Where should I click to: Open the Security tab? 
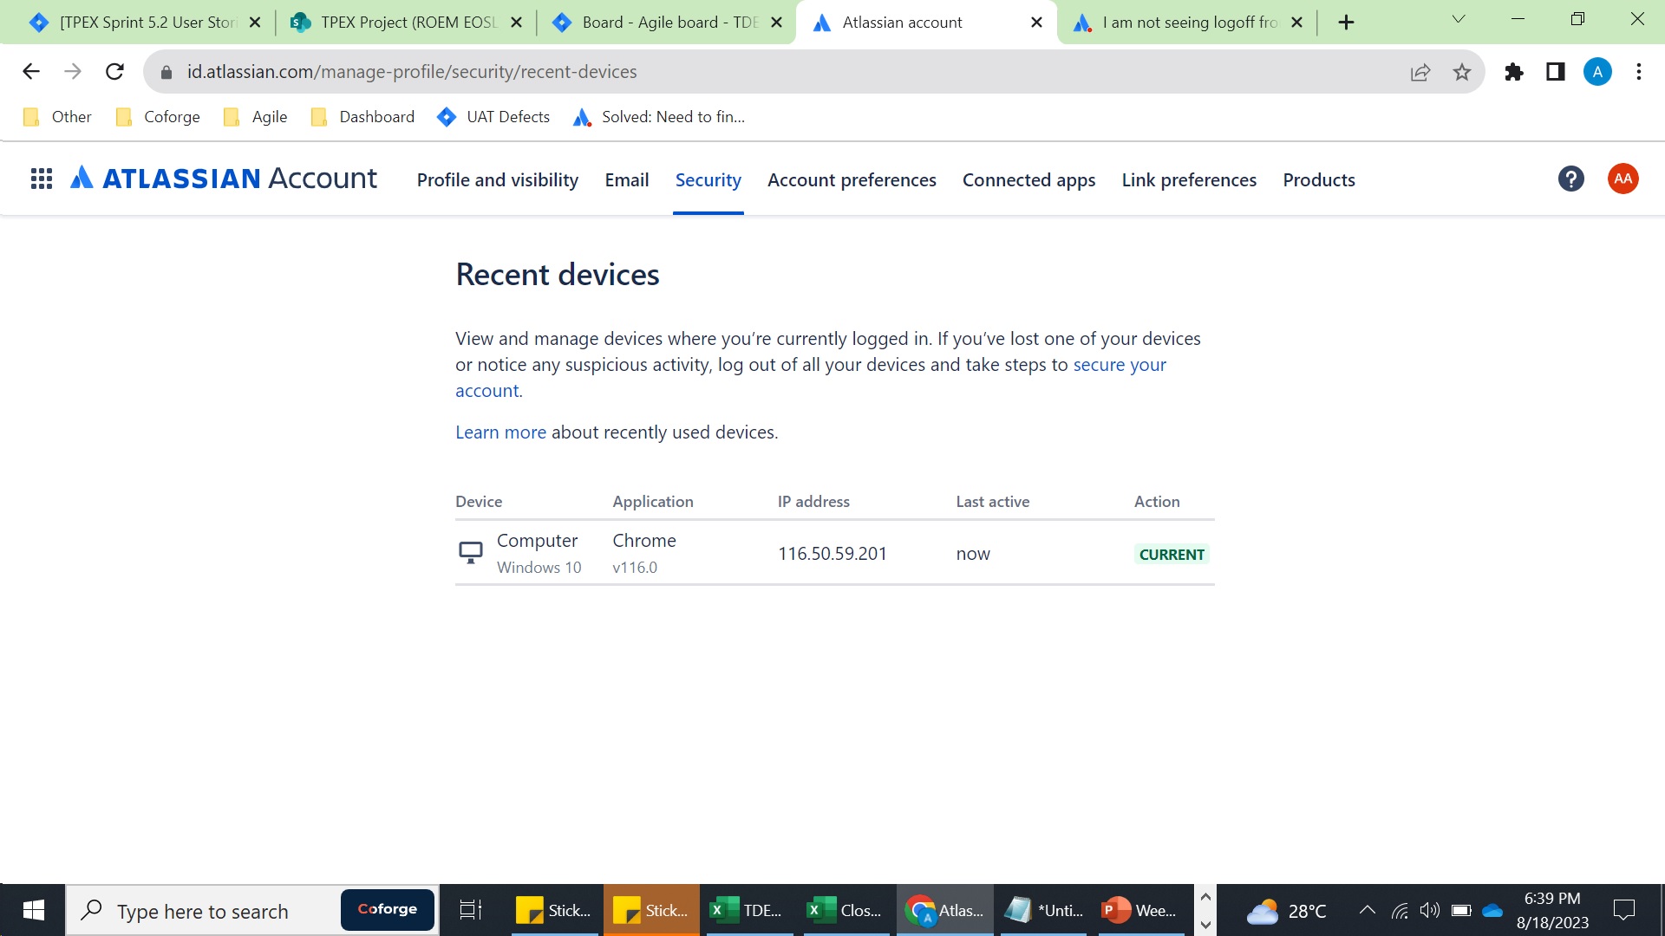(x=708, y=180)
